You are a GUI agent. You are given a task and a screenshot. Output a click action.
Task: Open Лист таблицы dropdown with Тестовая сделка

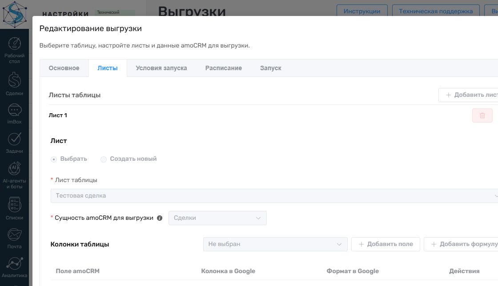[275, 196]
